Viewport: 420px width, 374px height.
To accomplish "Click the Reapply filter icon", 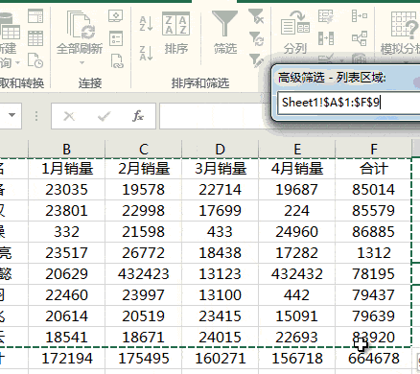I will (x=256, y=38).
